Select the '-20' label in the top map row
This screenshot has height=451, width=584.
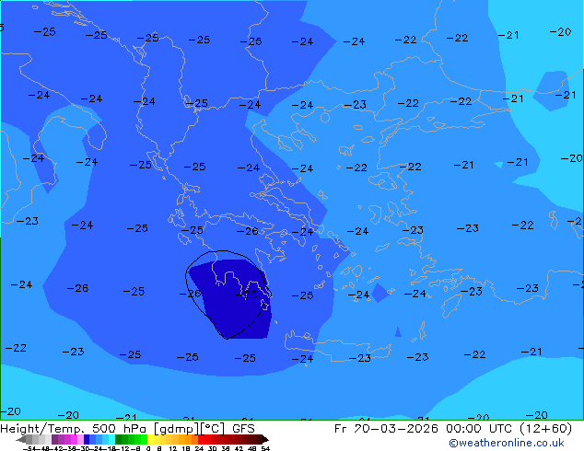click(561, 32)
